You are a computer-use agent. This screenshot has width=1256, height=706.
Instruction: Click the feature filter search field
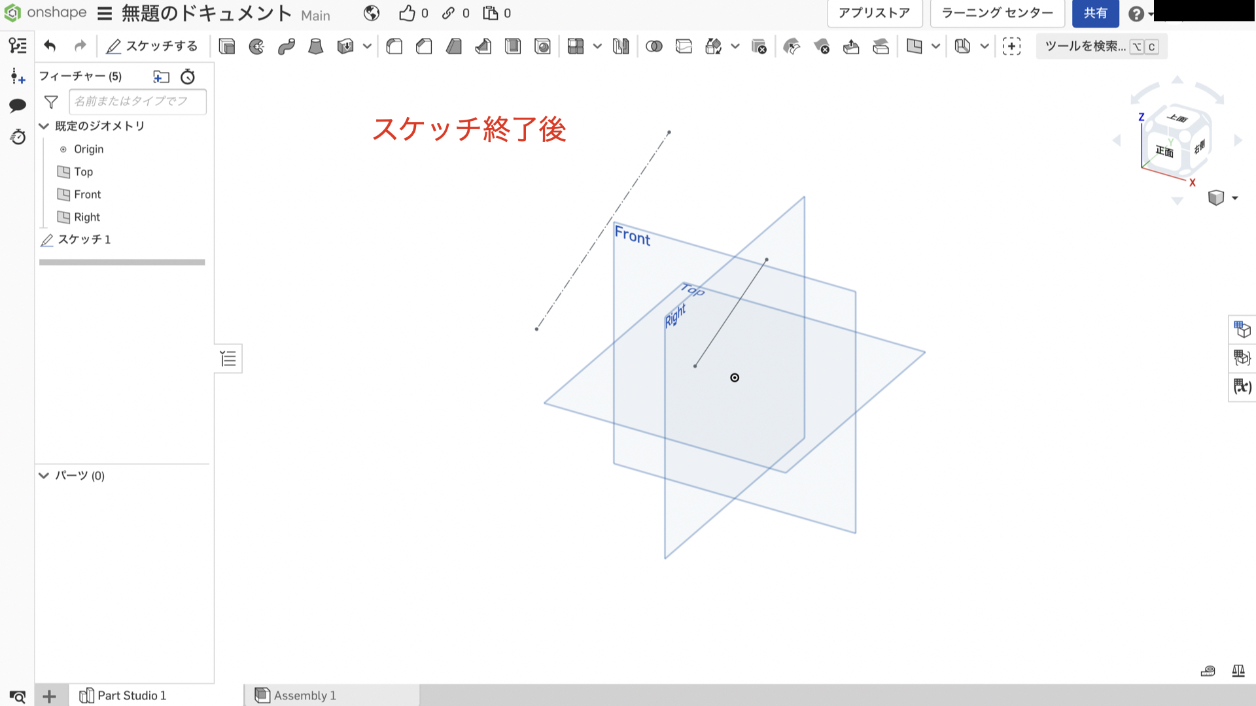[137, 101]
